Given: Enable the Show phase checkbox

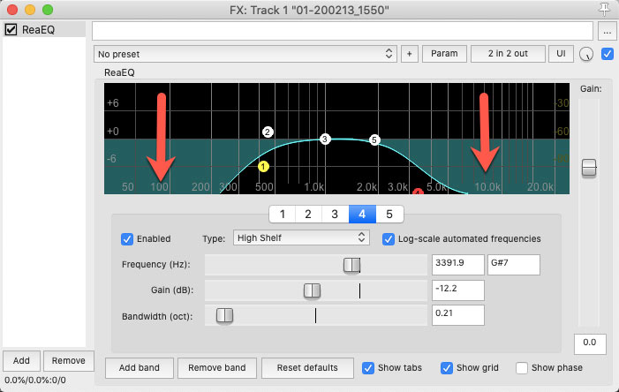Looking at the screenshot, I should tap(522, 367).
